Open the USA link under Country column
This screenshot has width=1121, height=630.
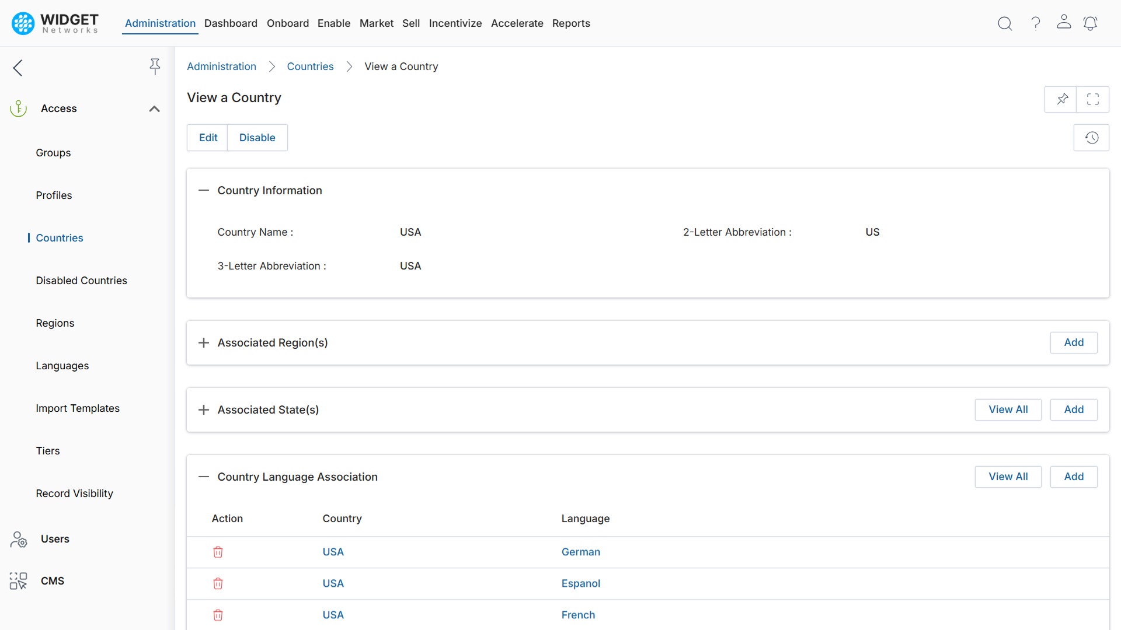click(x=333, y=552)
